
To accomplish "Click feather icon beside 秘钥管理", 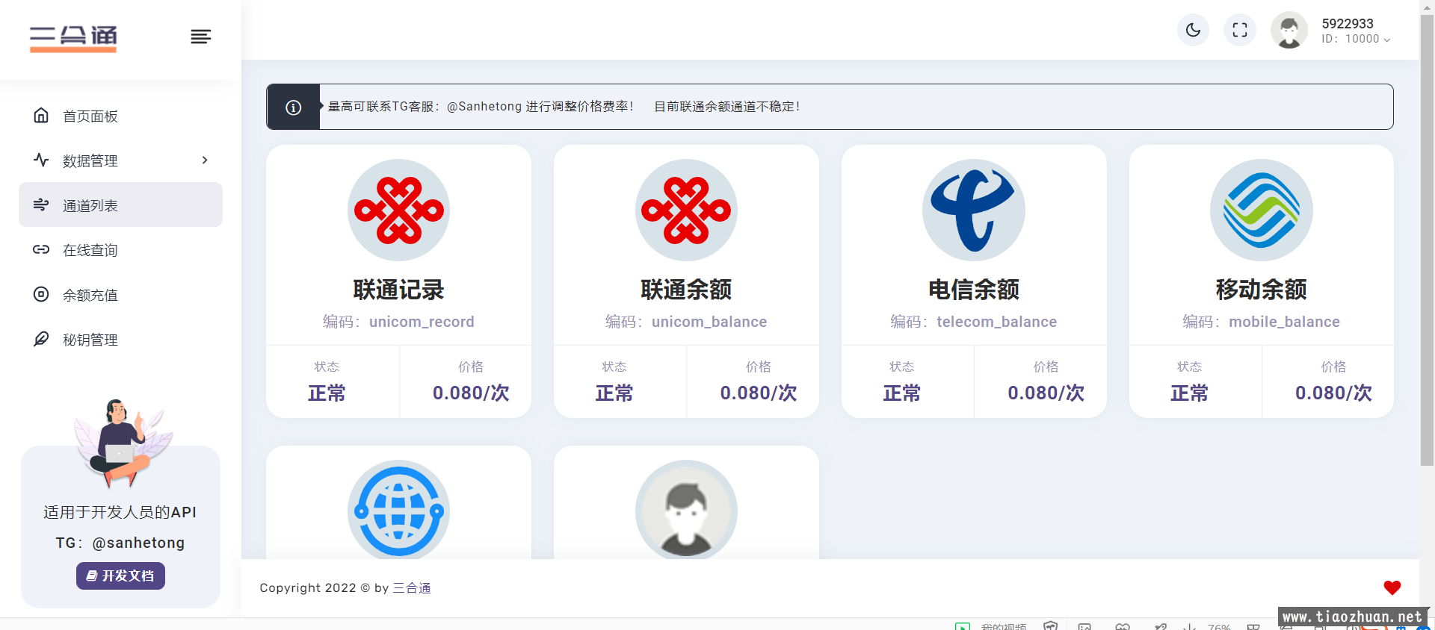I will 41,339.
